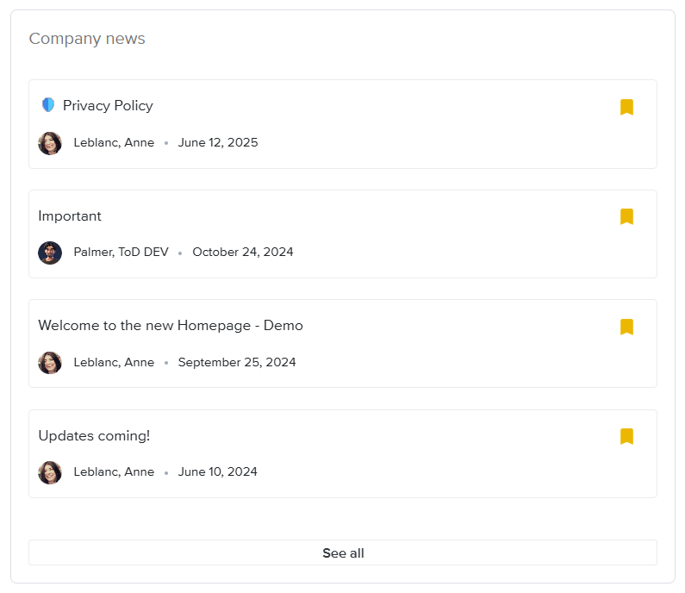685x593 pixels.
Task: Click the June 12, 2025 date
Action: (x=218, y=143)
